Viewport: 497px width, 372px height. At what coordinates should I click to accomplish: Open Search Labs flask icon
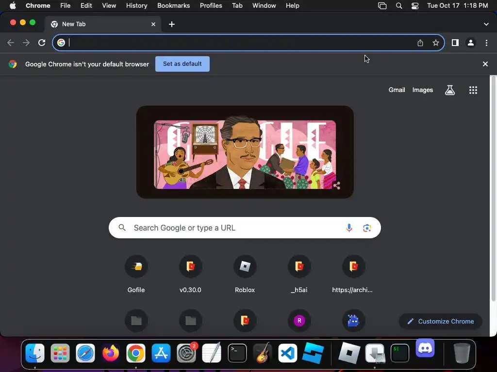pyautogui.click(x=450, y=90)
